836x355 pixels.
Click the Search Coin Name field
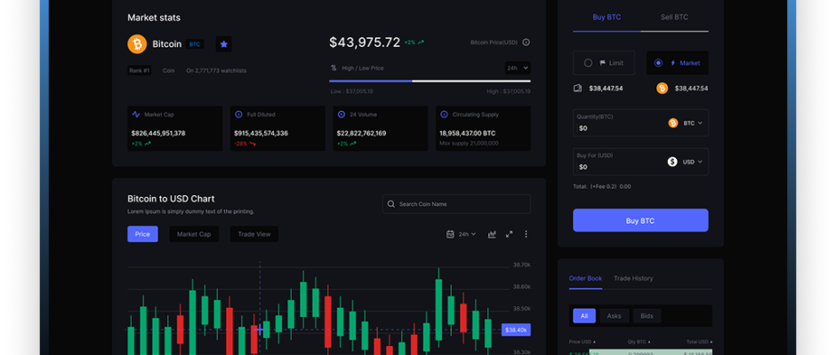click(456, 204)
